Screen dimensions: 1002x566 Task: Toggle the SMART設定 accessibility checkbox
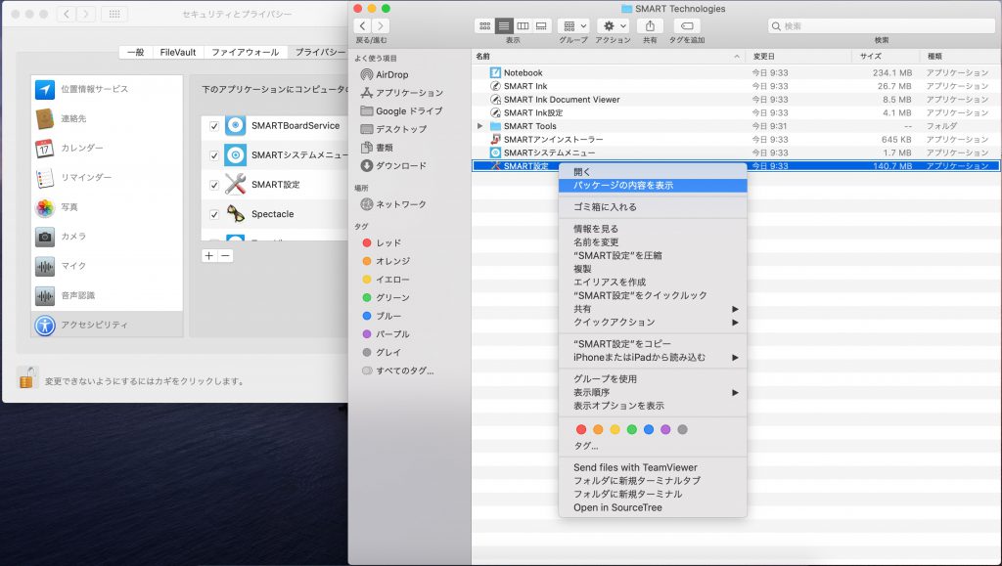pyautogui.click(x=214, y=185)
